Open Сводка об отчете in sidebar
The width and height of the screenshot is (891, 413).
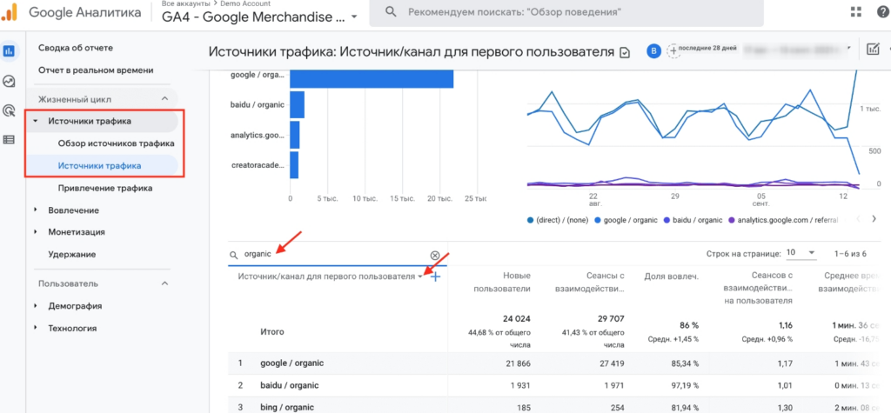(76, 48)
